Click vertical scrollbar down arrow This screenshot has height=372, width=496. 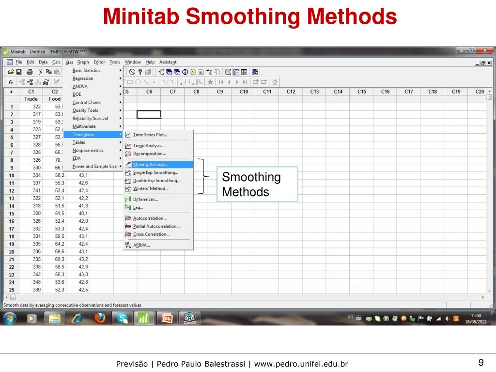coord(489,291)
